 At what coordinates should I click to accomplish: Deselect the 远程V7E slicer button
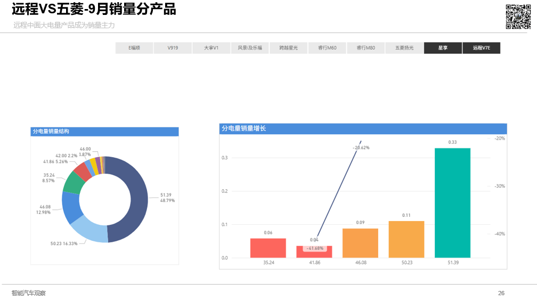point(482,48)
